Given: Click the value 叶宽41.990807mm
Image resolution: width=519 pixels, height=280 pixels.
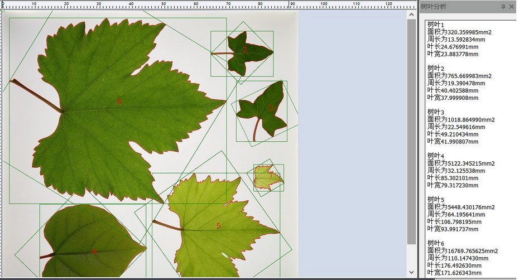Looking at the screenshot, I should tap(453, 141).
